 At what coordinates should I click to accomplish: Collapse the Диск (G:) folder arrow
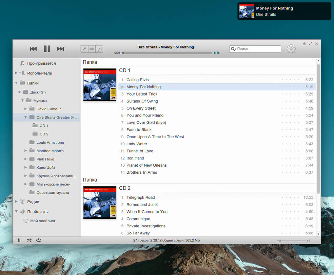click(19, 92)
